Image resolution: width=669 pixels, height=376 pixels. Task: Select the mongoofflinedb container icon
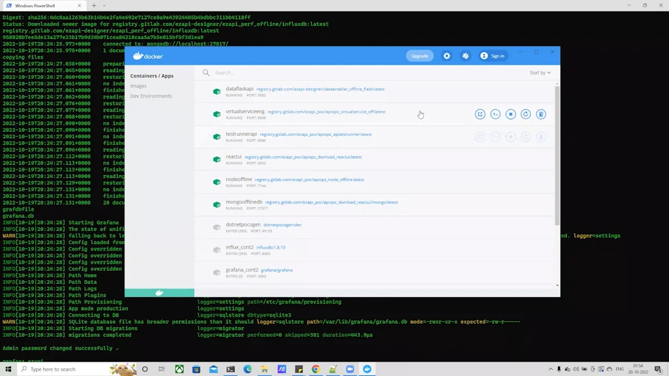point(217,203)
